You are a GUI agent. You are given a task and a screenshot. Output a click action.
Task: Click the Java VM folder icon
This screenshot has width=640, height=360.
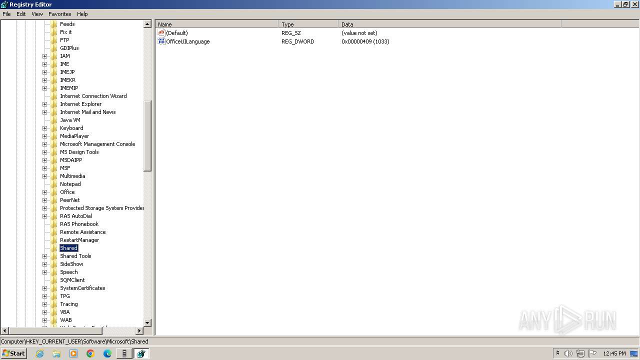(54, 120)
